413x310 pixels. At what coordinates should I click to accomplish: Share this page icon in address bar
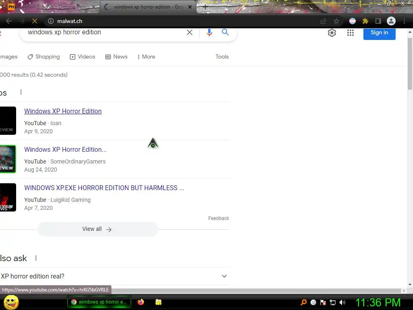323,21
